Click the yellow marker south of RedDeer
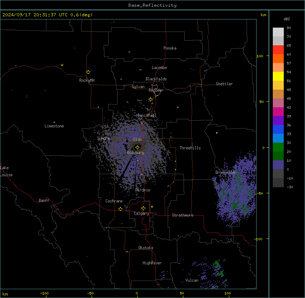305x298 pixels. point(150,99)
